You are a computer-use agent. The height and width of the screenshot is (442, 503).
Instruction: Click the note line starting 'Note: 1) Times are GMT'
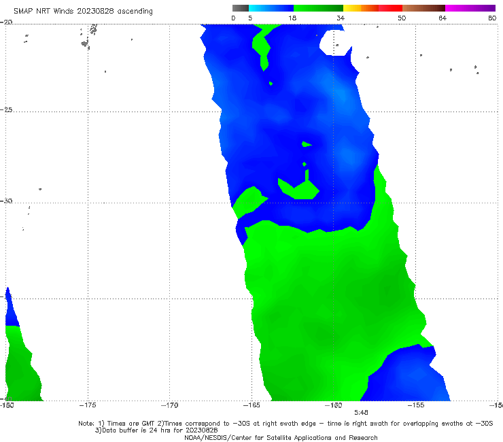click(285, 424)
